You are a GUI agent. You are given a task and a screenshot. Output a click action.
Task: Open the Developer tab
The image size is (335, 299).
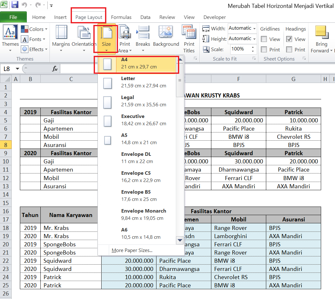click(x=214, y=17)
